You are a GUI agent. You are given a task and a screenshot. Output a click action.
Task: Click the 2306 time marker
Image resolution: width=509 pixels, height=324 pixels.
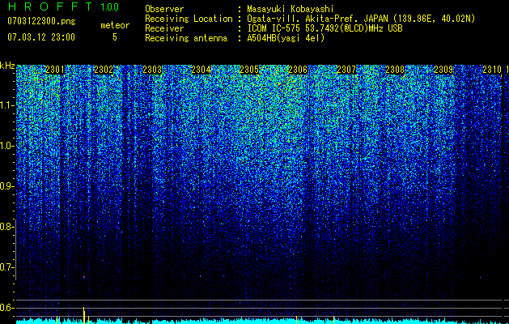click(x=298, y=70)
